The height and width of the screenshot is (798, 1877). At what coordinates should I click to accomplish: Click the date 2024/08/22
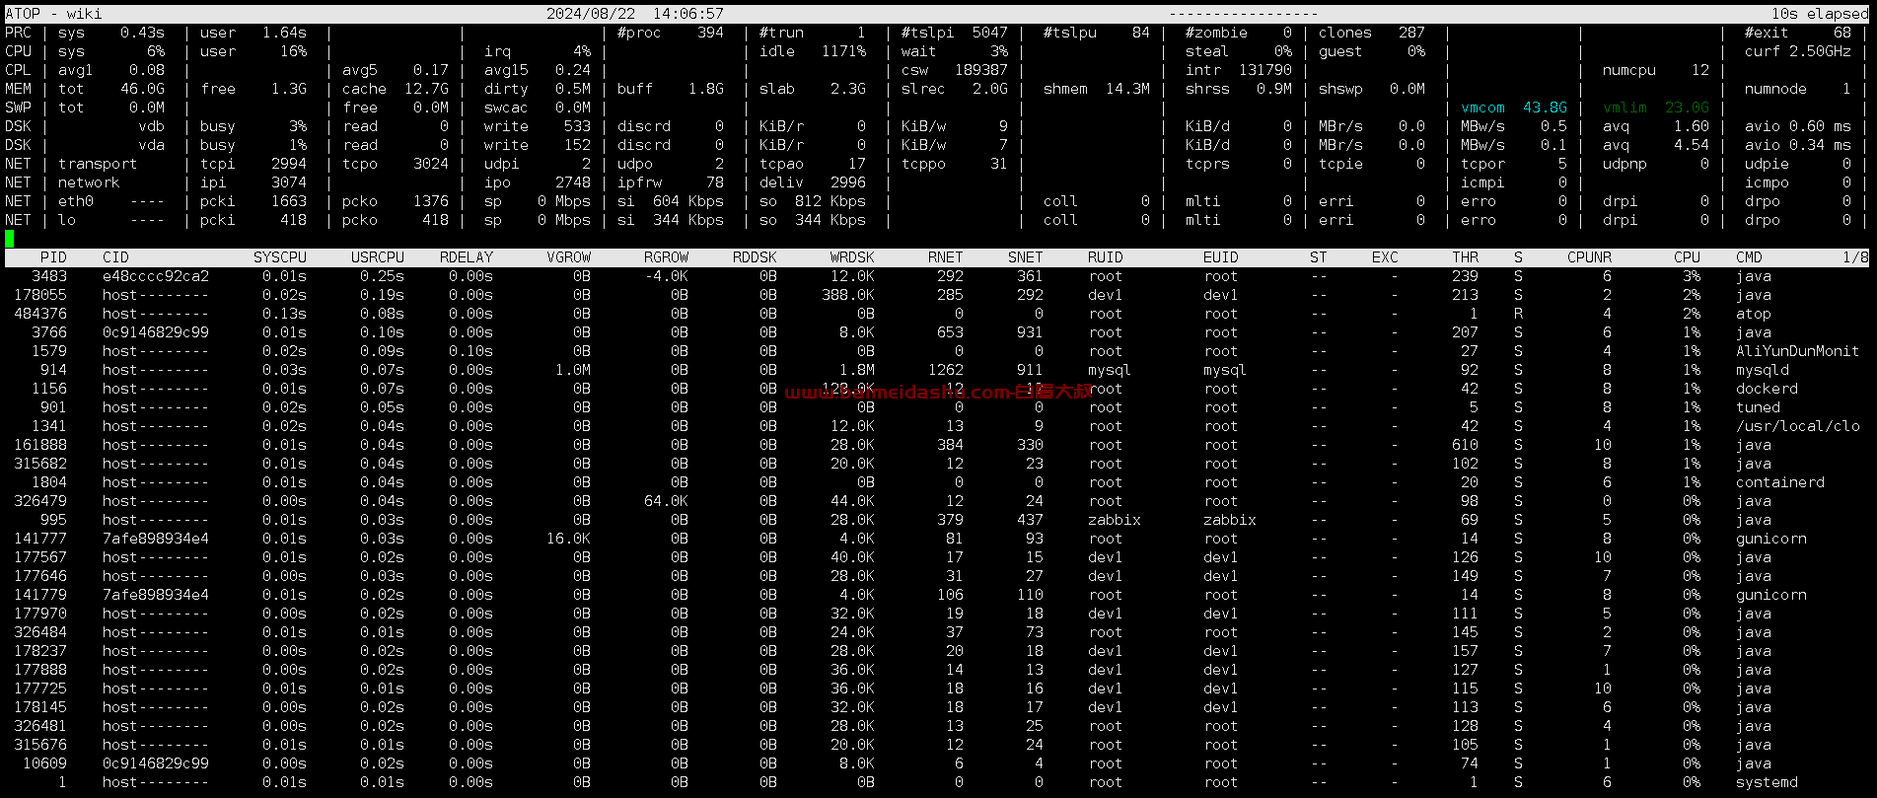point(591,14)
